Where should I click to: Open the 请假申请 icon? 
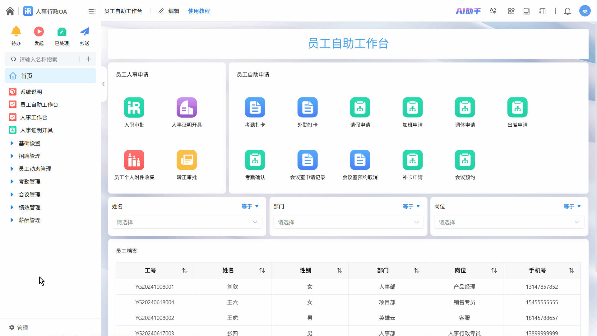pyautogui.click(x=360, y=108)
